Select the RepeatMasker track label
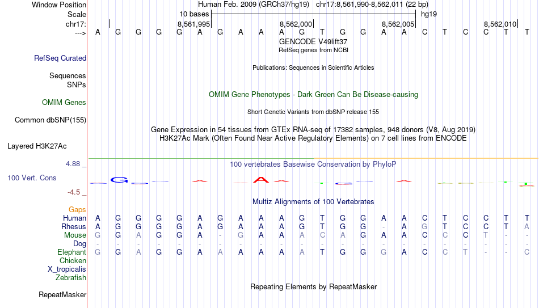539x308 pixels. (62, 294)
